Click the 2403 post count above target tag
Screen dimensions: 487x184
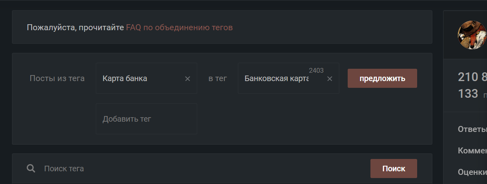316,70
